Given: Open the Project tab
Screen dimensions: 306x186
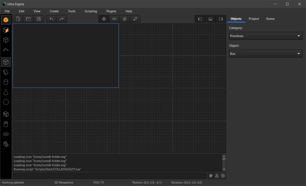Looking at the screenshot, I should point(254,19).
